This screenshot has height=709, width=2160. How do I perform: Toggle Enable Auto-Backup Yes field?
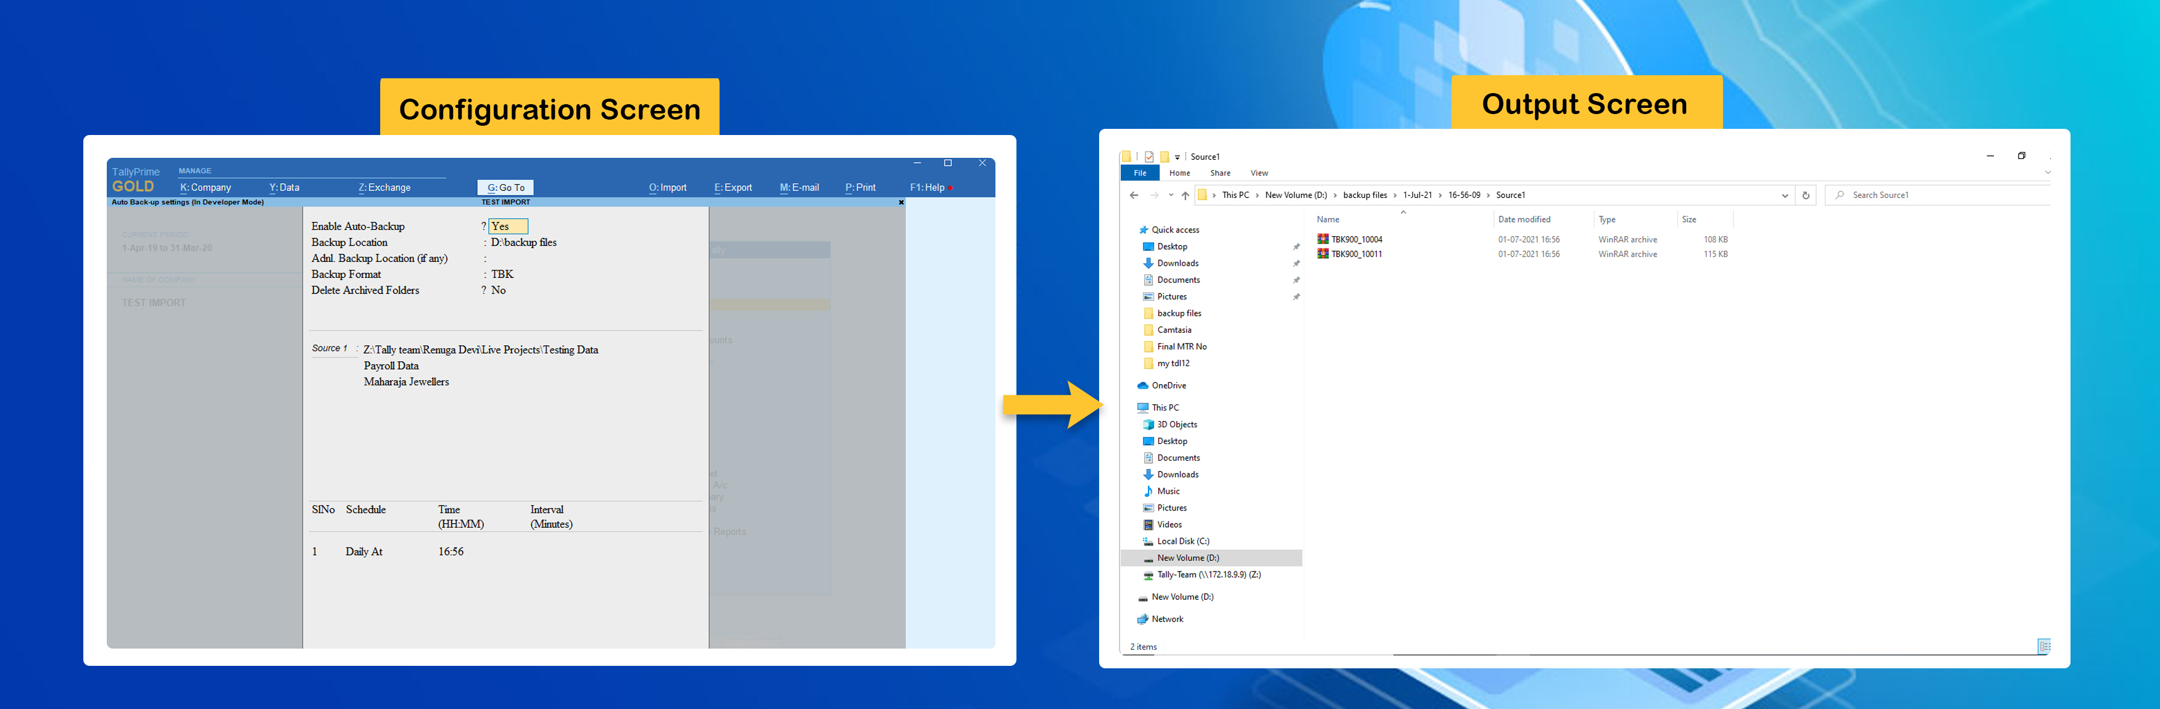pos(508,226)
